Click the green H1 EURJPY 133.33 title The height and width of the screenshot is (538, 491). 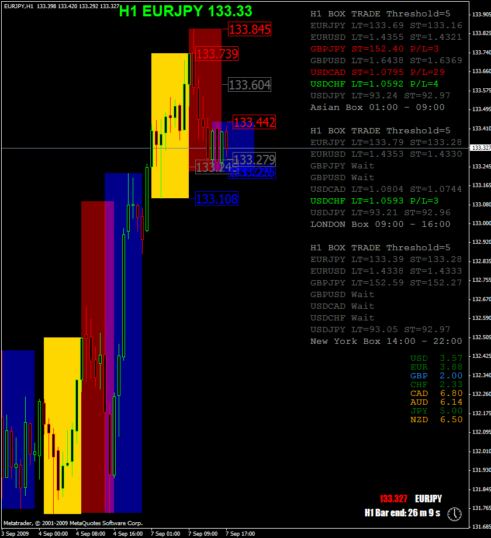pos(185,11)
